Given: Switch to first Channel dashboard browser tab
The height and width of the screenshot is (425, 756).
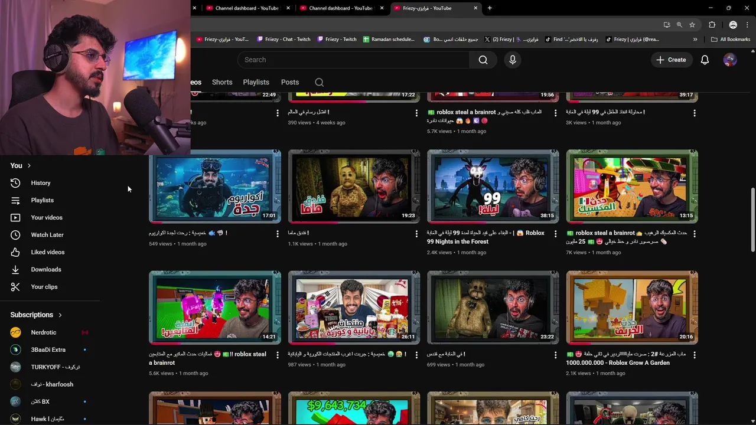Looking at the screenshot, I should pos(247,8).
